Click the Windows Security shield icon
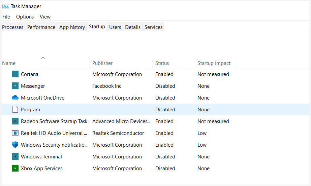This screenshot has height=186, width=311. [x=15, y=145]
